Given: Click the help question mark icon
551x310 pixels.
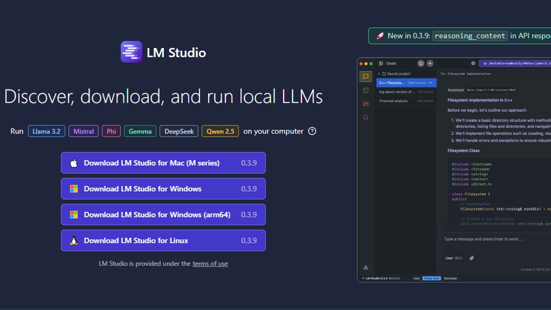Looking at the screenshot, I should tap(312, 131).
